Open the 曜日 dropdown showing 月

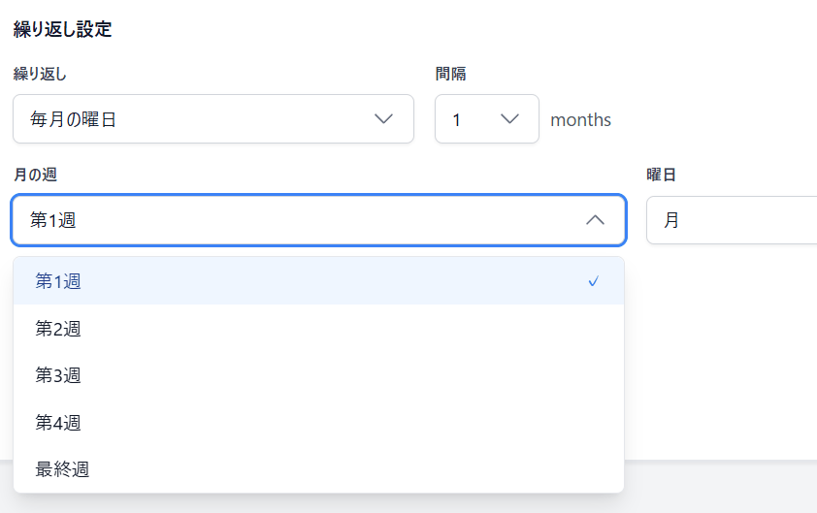pos(732,220)
